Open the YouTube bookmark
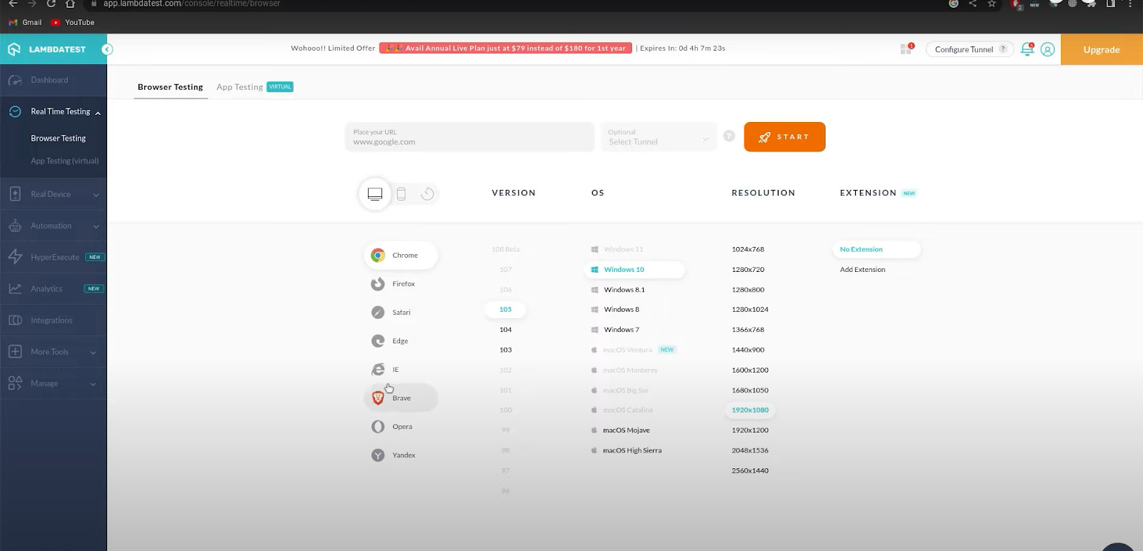Screen dimensions: 1143x551 (73, 22)
